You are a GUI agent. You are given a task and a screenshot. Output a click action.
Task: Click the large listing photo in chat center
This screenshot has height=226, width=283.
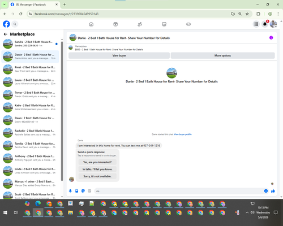(x=171, y=73)
